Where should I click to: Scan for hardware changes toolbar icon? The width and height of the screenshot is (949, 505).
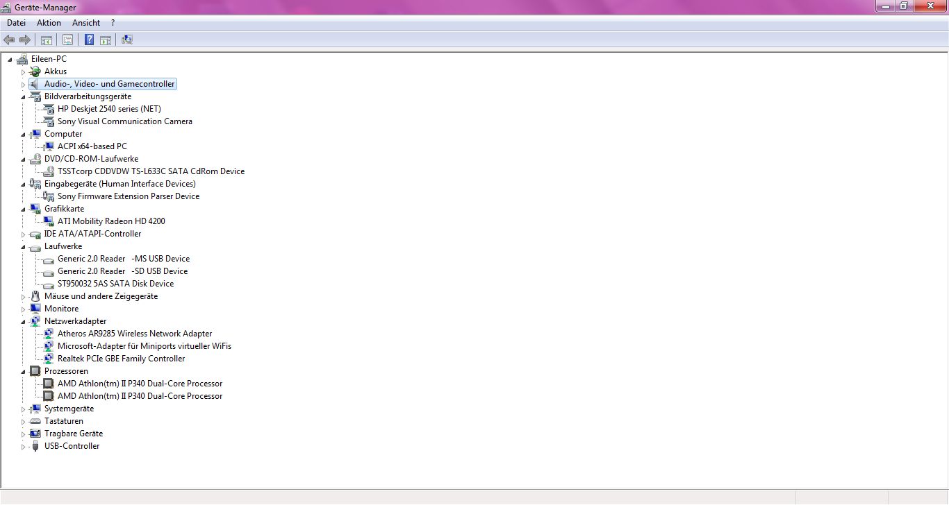coord(127,40)
